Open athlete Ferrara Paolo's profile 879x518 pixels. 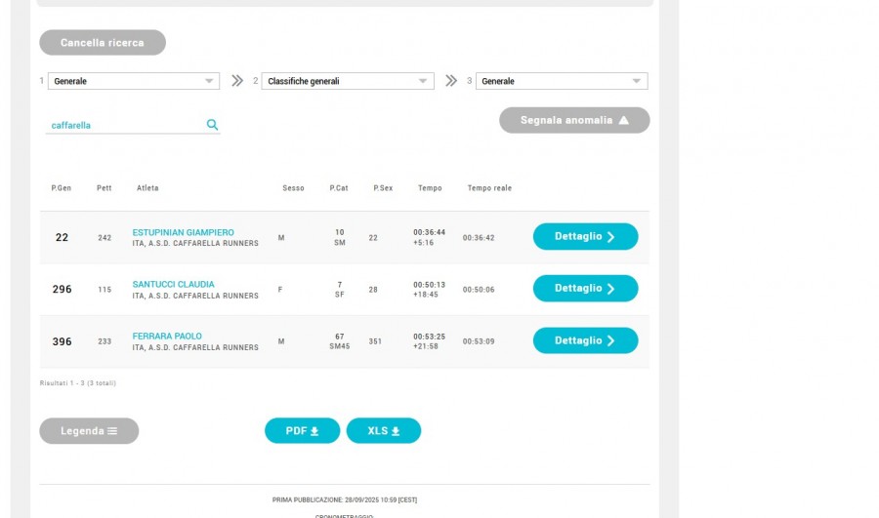click(167, 336)
